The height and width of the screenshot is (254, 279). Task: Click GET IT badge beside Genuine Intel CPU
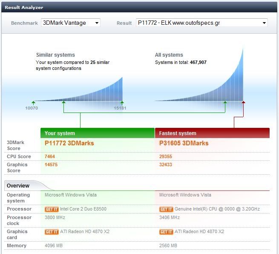166,209
